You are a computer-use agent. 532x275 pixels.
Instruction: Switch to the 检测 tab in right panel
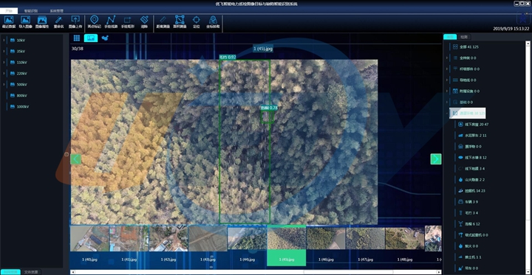tap(464, 37)
